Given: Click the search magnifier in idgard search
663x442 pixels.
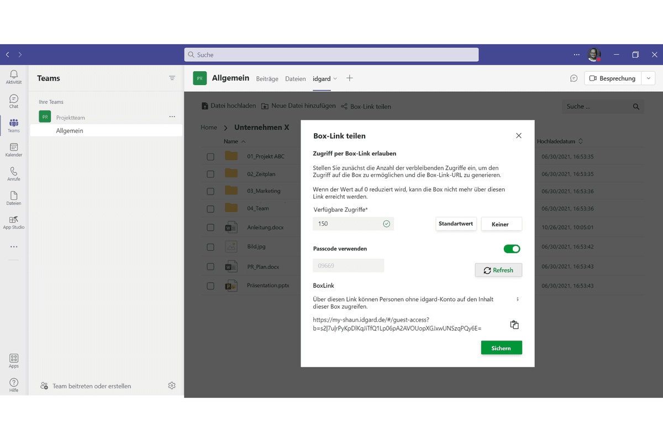Looking at the screenshot, I should click(636, 107).
